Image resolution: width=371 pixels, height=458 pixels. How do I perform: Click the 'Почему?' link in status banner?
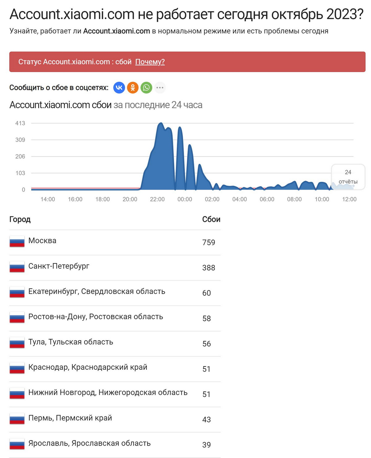pyautogui.click(x=150, y=62)
